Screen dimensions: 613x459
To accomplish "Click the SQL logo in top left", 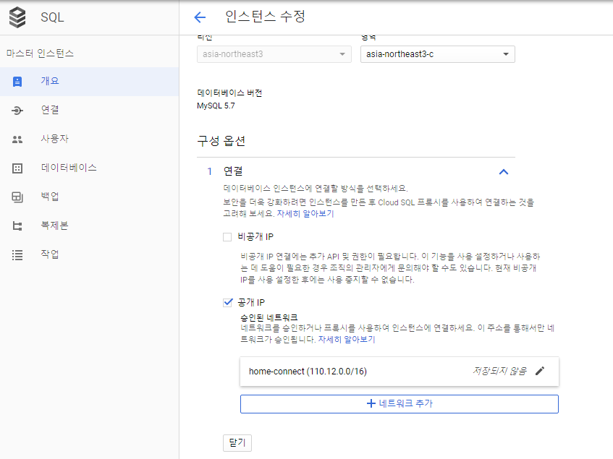I will 17,17.
